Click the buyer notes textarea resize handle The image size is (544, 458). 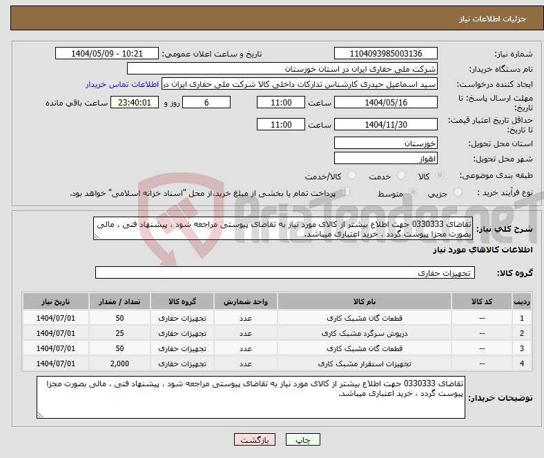(x=40, y=415)
